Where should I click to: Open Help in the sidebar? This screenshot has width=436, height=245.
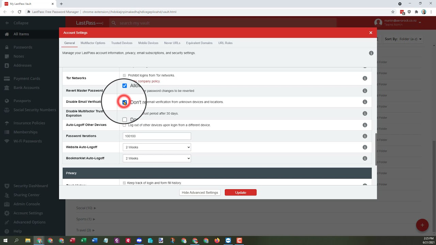pos(13,231)
